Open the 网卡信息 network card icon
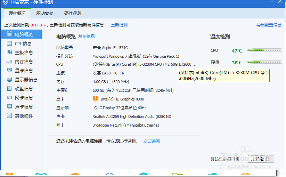Image resolution: width=286 pixels, height=177 pixels. click(9, 97)
